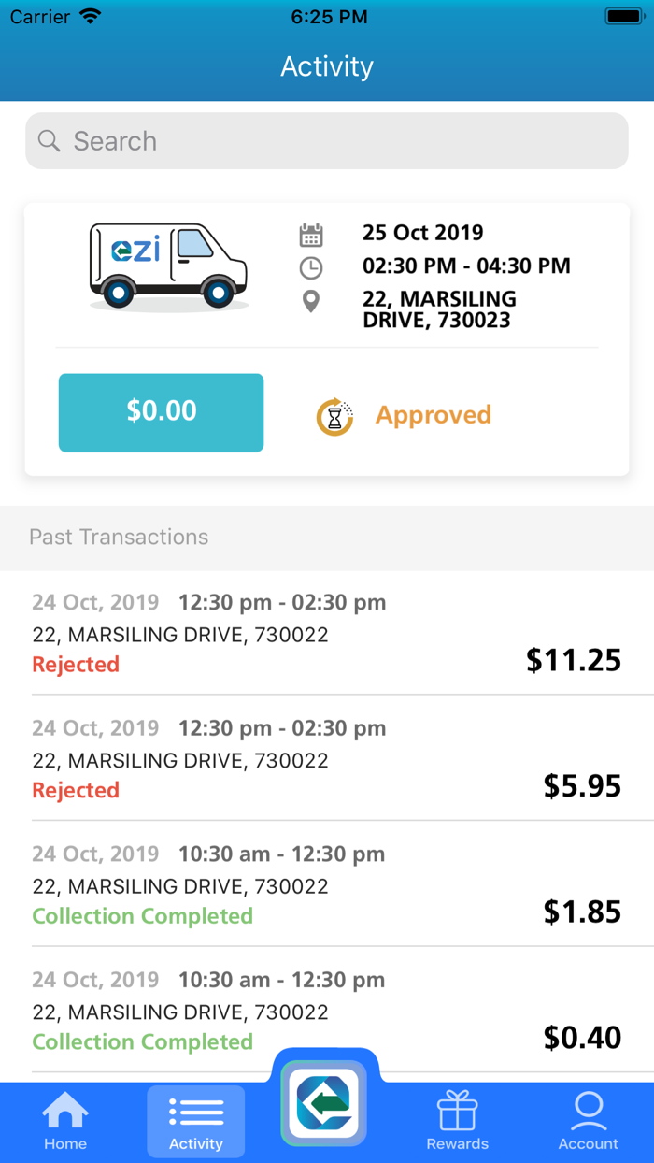Open the Collection Completed transaction worth $1.85
The width and height of the screenshot is (654, 1163).
click(x=327, y=884)
